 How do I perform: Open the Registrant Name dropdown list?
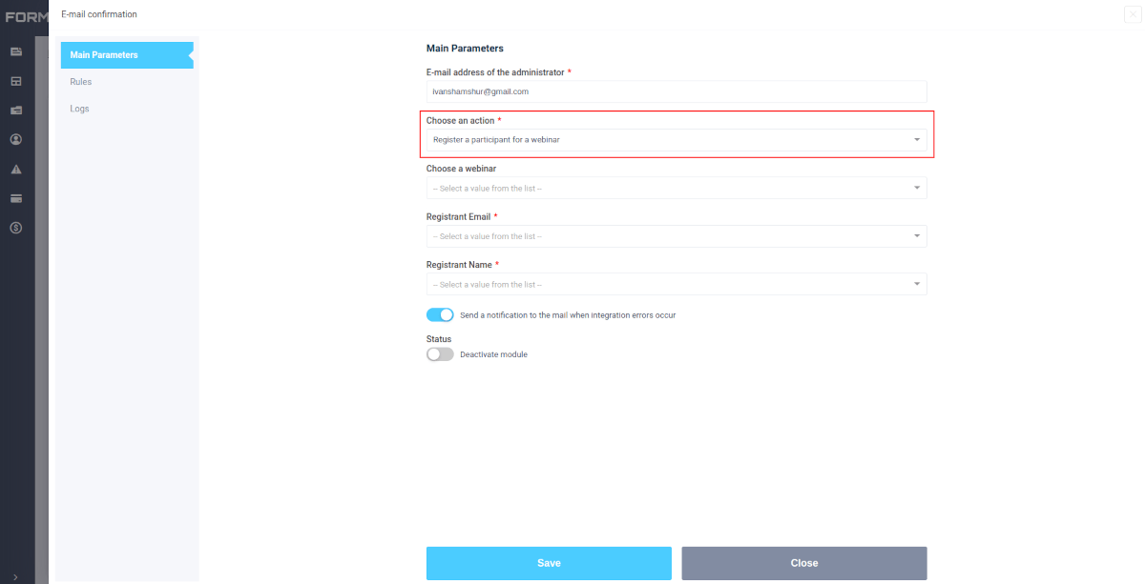[x=676, y=285]
